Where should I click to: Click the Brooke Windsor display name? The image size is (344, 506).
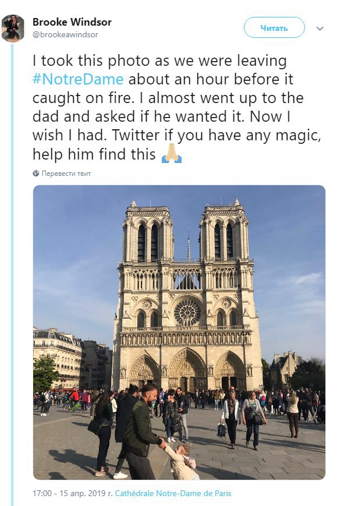72,22
